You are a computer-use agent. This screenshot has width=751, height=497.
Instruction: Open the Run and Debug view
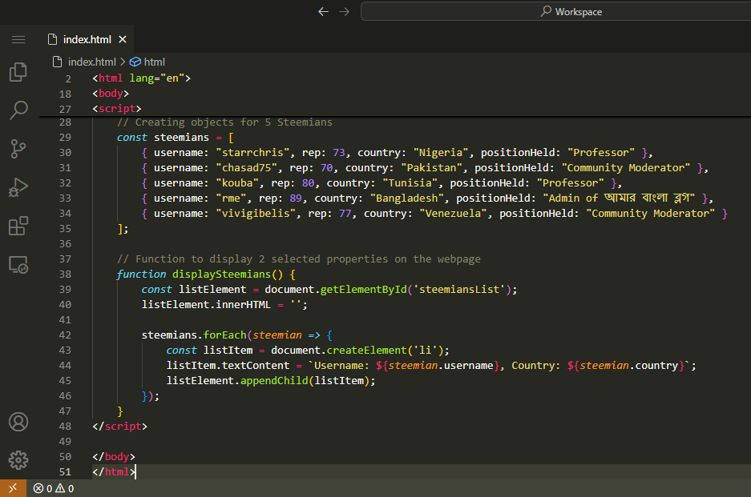point(18,187)
